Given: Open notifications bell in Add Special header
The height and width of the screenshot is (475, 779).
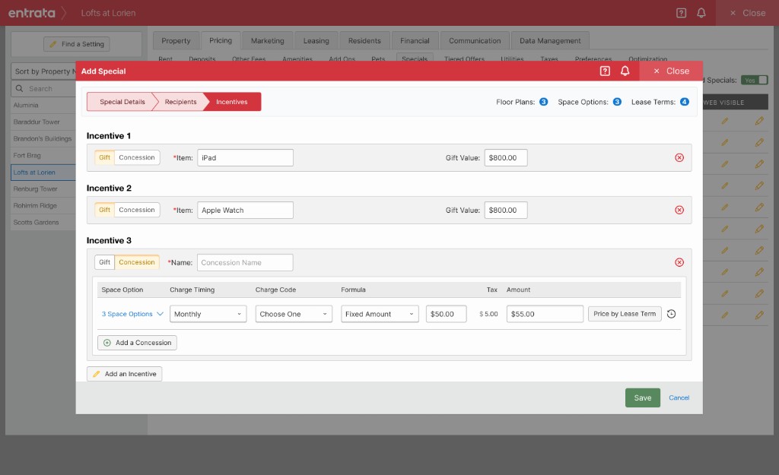Looking at the screenshot, I should click(625, 71).
